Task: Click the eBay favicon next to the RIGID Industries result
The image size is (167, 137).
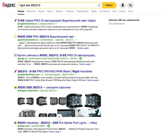Action: tap(15, 123)
